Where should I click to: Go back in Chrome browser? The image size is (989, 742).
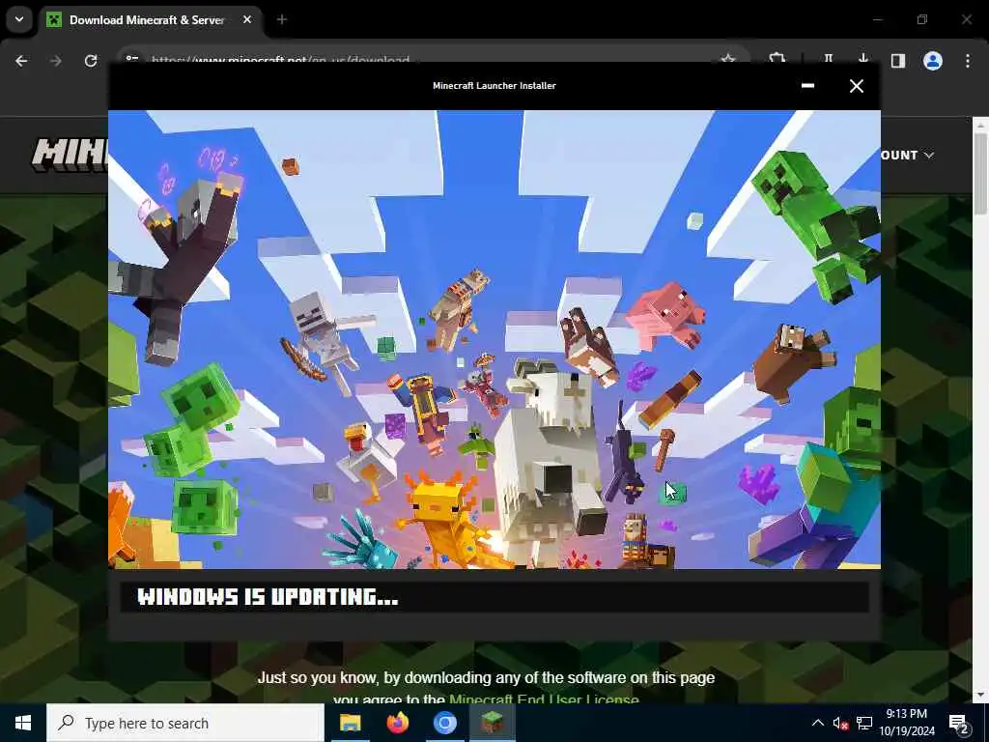point(21,61)
